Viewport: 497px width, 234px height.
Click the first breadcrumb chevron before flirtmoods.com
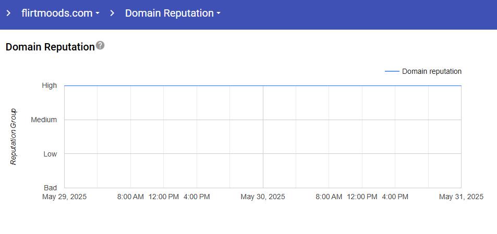coord(8,14)
